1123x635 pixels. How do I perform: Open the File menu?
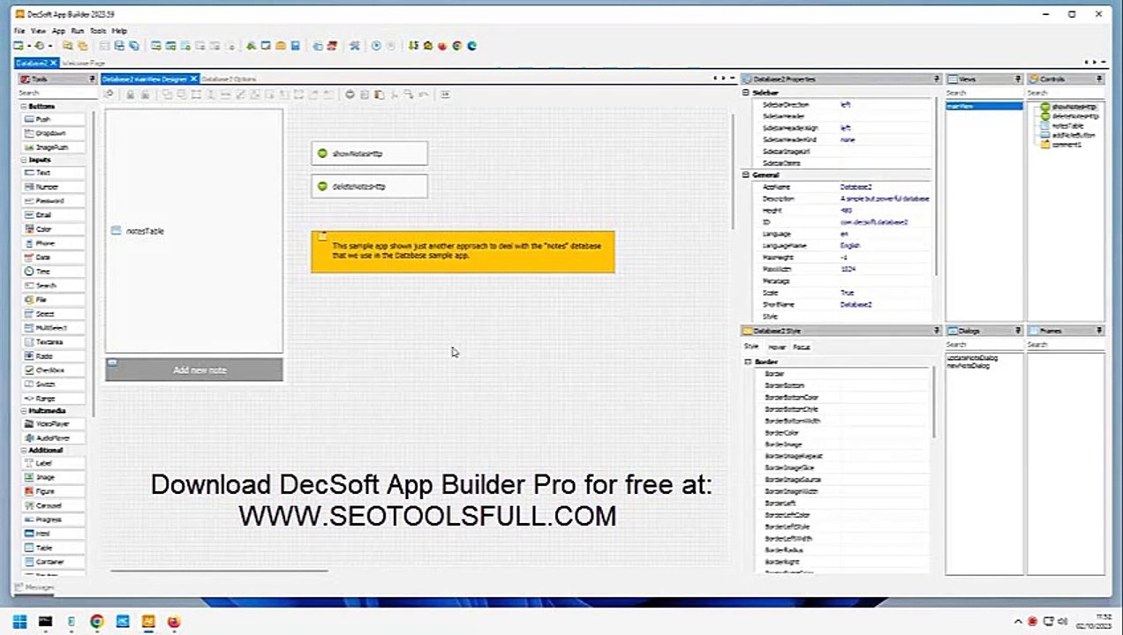coord(19,31)
